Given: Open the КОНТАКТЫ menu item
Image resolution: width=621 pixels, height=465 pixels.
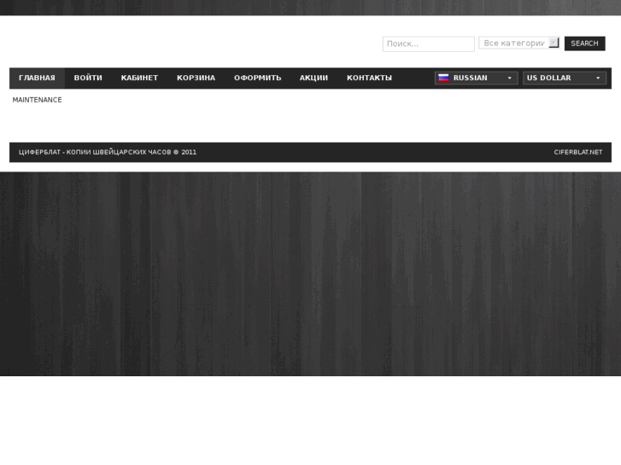Looking at the screenshot, I should tap(369, 78).
